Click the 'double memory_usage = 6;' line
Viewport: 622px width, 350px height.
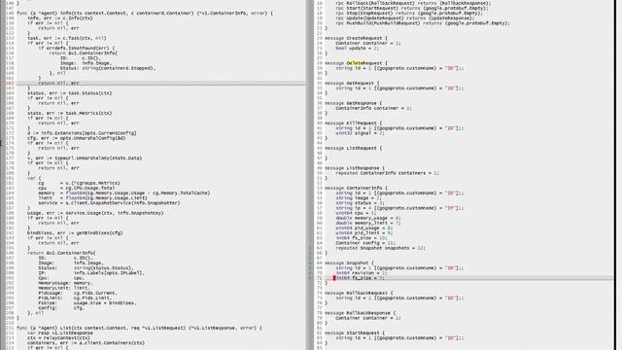click(x=368, y=218)
